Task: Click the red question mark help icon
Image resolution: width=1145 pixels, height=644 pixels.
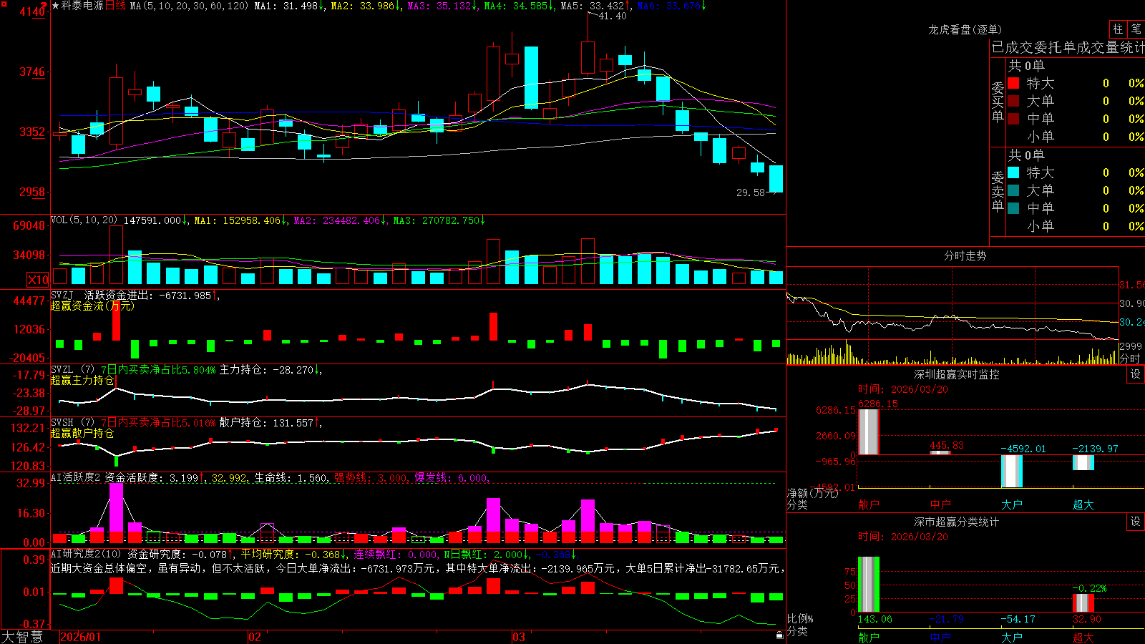Action: point(44,5)
